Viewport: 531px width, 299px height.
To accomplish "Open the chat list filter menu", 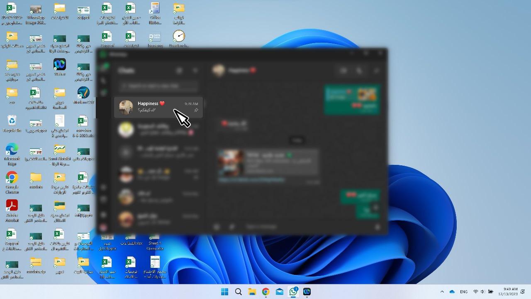I will tap(196, 71).
